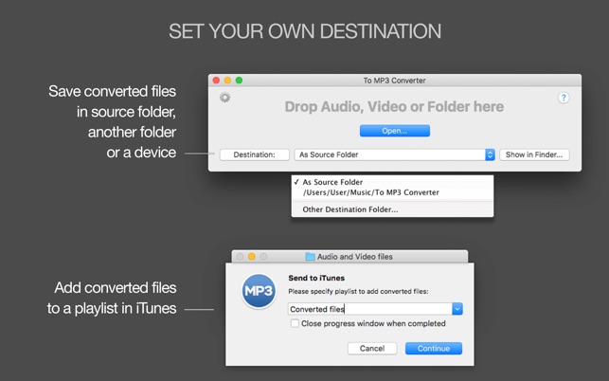Click the Drop Audio, Video or Folder here area
Screen dimensions: 609x381
394,106
